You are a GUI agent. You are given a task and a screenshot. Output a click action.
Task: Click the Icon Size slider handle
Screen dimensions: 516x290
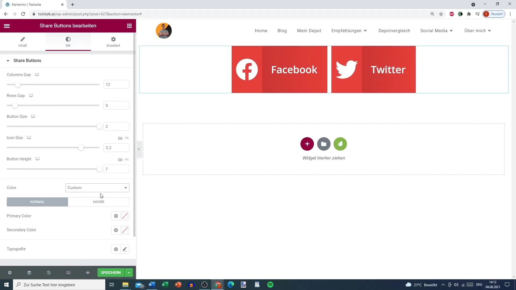pos(81,148)
